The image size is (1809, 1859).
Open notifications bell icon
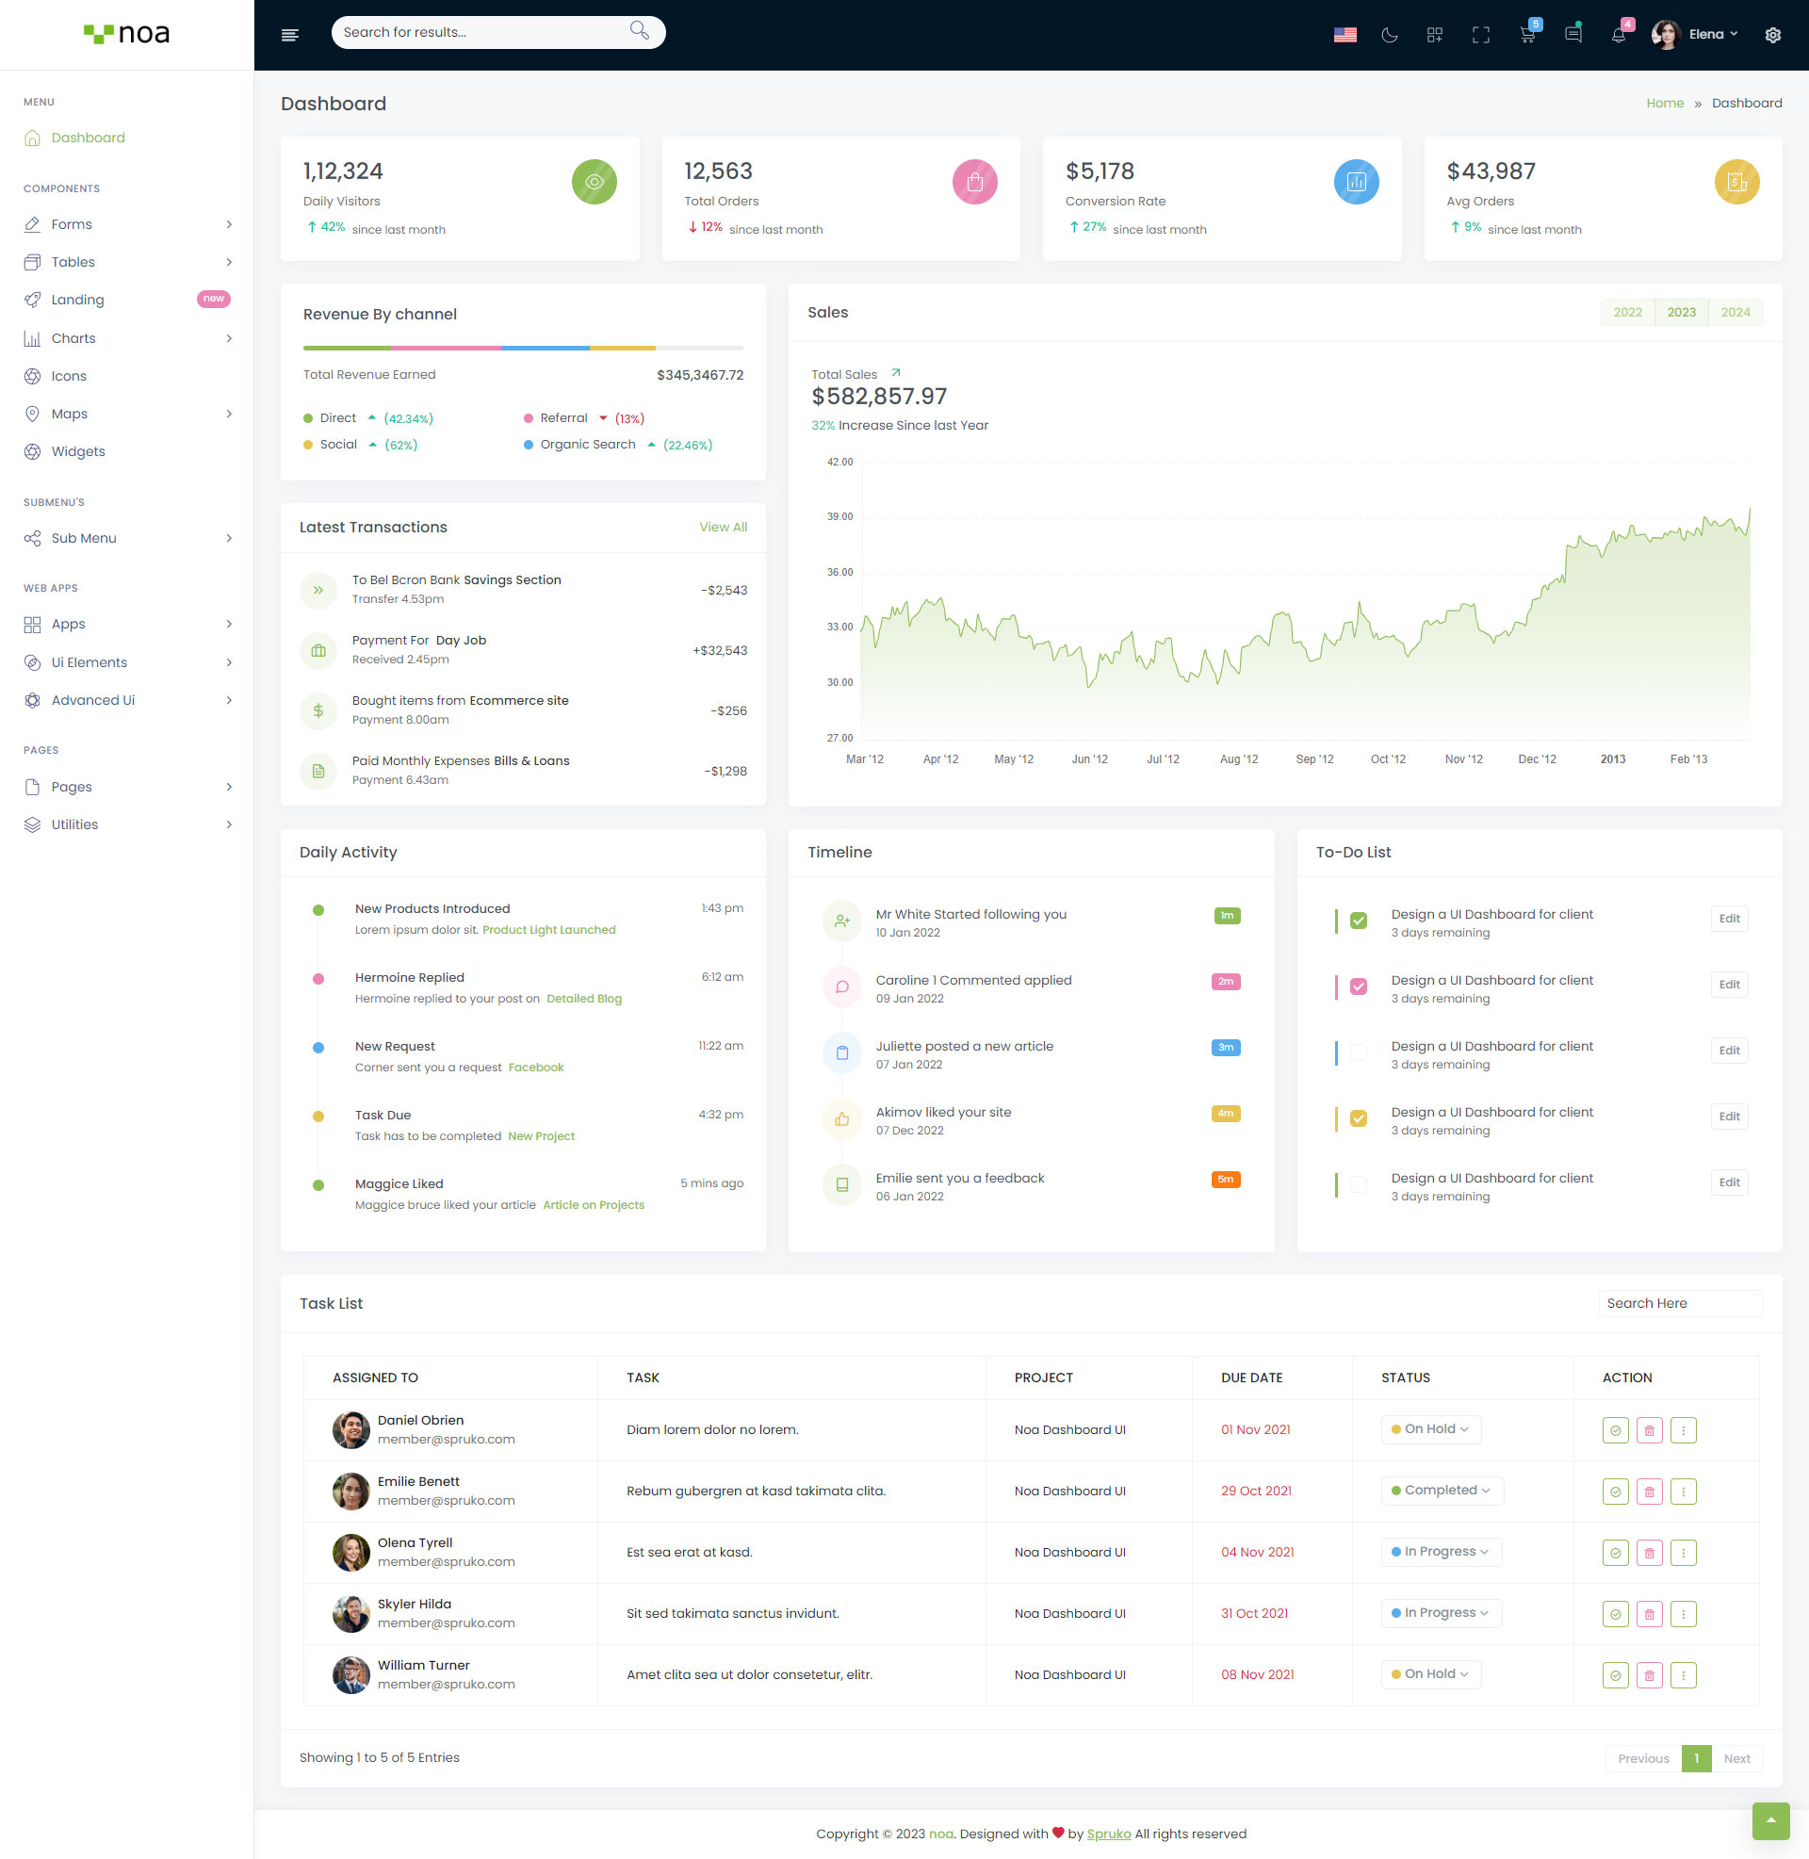tap(1618, 35)
